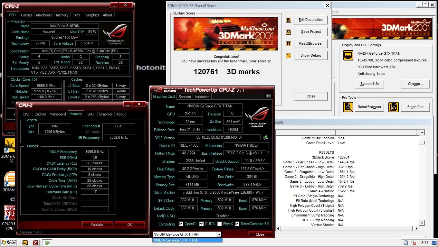Open the Windows Start menu
This screenshot has width=438, height=247.
(x=9, y=243)
